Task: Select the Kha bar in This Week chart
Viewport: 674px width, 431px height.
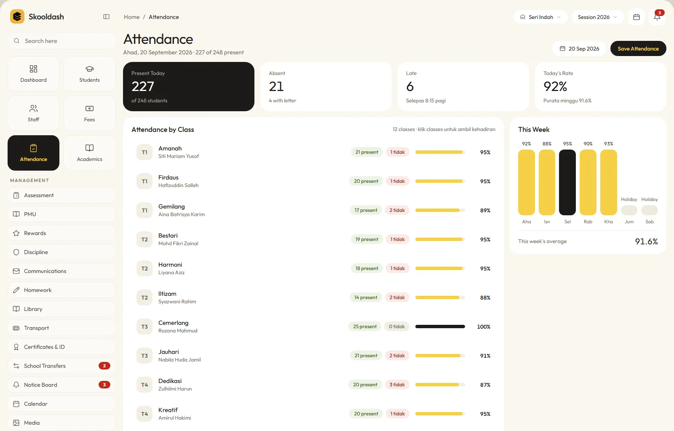Action: coord(609,182)
